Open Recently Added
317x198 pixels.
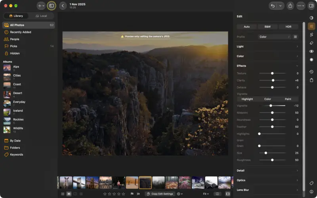(x=29, y=32)
